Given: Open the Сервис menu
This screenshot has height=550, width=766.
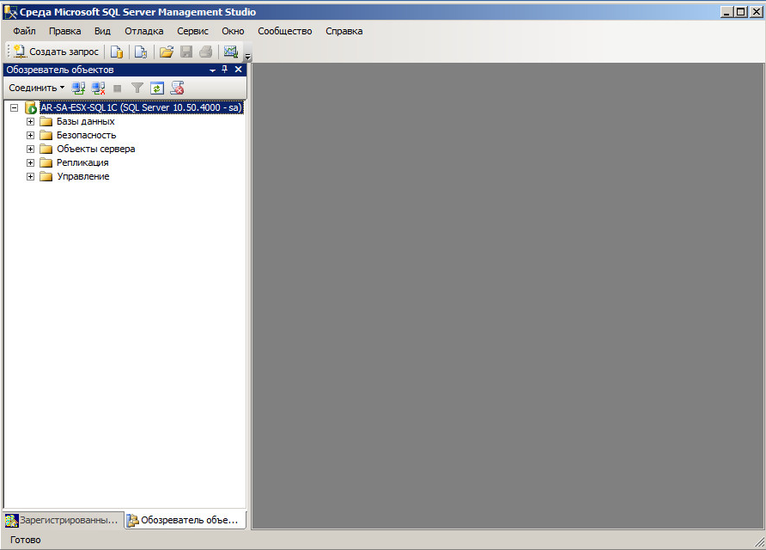Looking at the screenshot, I should coord(192,31).
